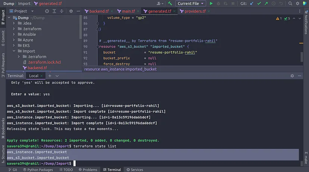Screen dimensions: 309x172
Task: Collapse the Import folder
Action: [14, 51]
